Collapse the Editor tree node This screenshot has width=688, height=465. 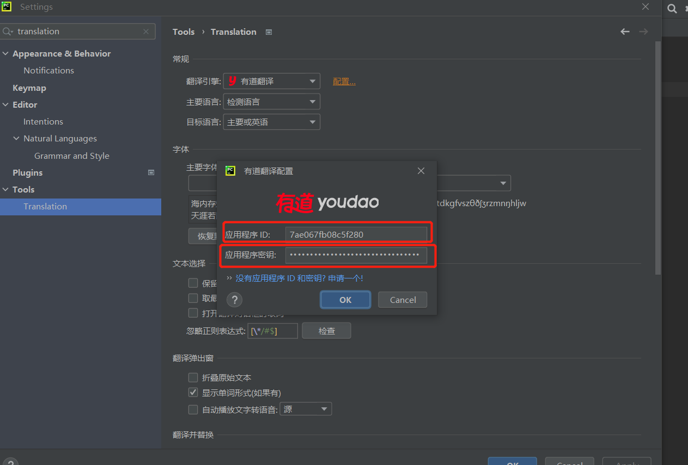pos(5,104)
